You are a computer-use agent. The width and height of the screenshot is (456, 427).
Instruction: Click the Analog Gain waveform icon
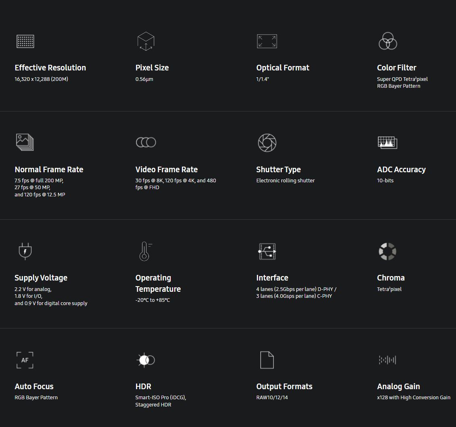[x=387, y=360]
